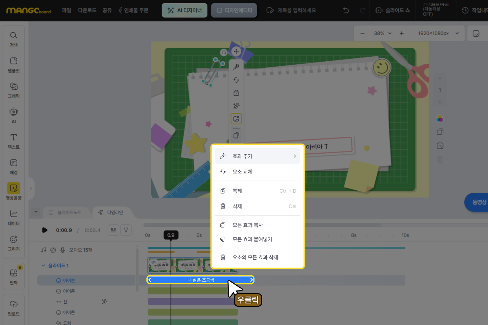Choose 모든 효과 붙여넣기 menu item
The width and height of the screenshot is (488, 325).
click(258, 239)
